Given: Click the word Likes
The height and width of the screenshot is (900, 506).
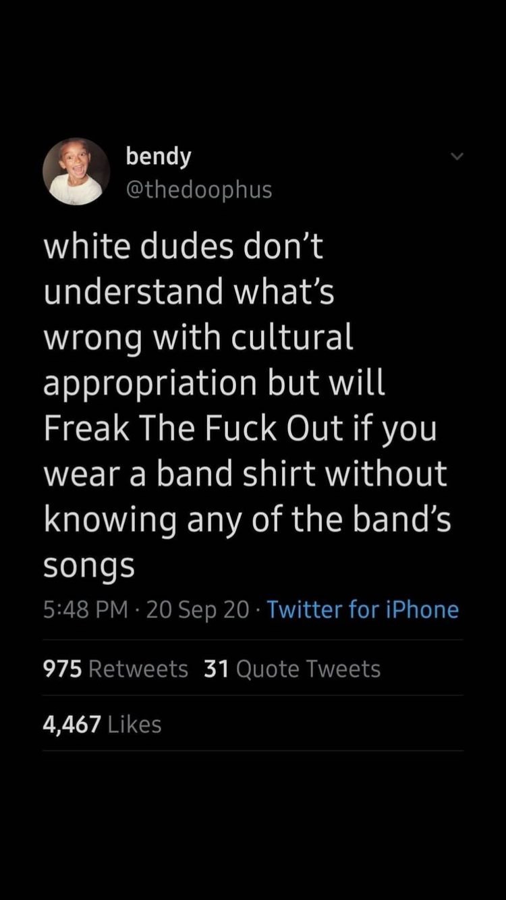Looking at the screenshot, I should coord(135,725).
